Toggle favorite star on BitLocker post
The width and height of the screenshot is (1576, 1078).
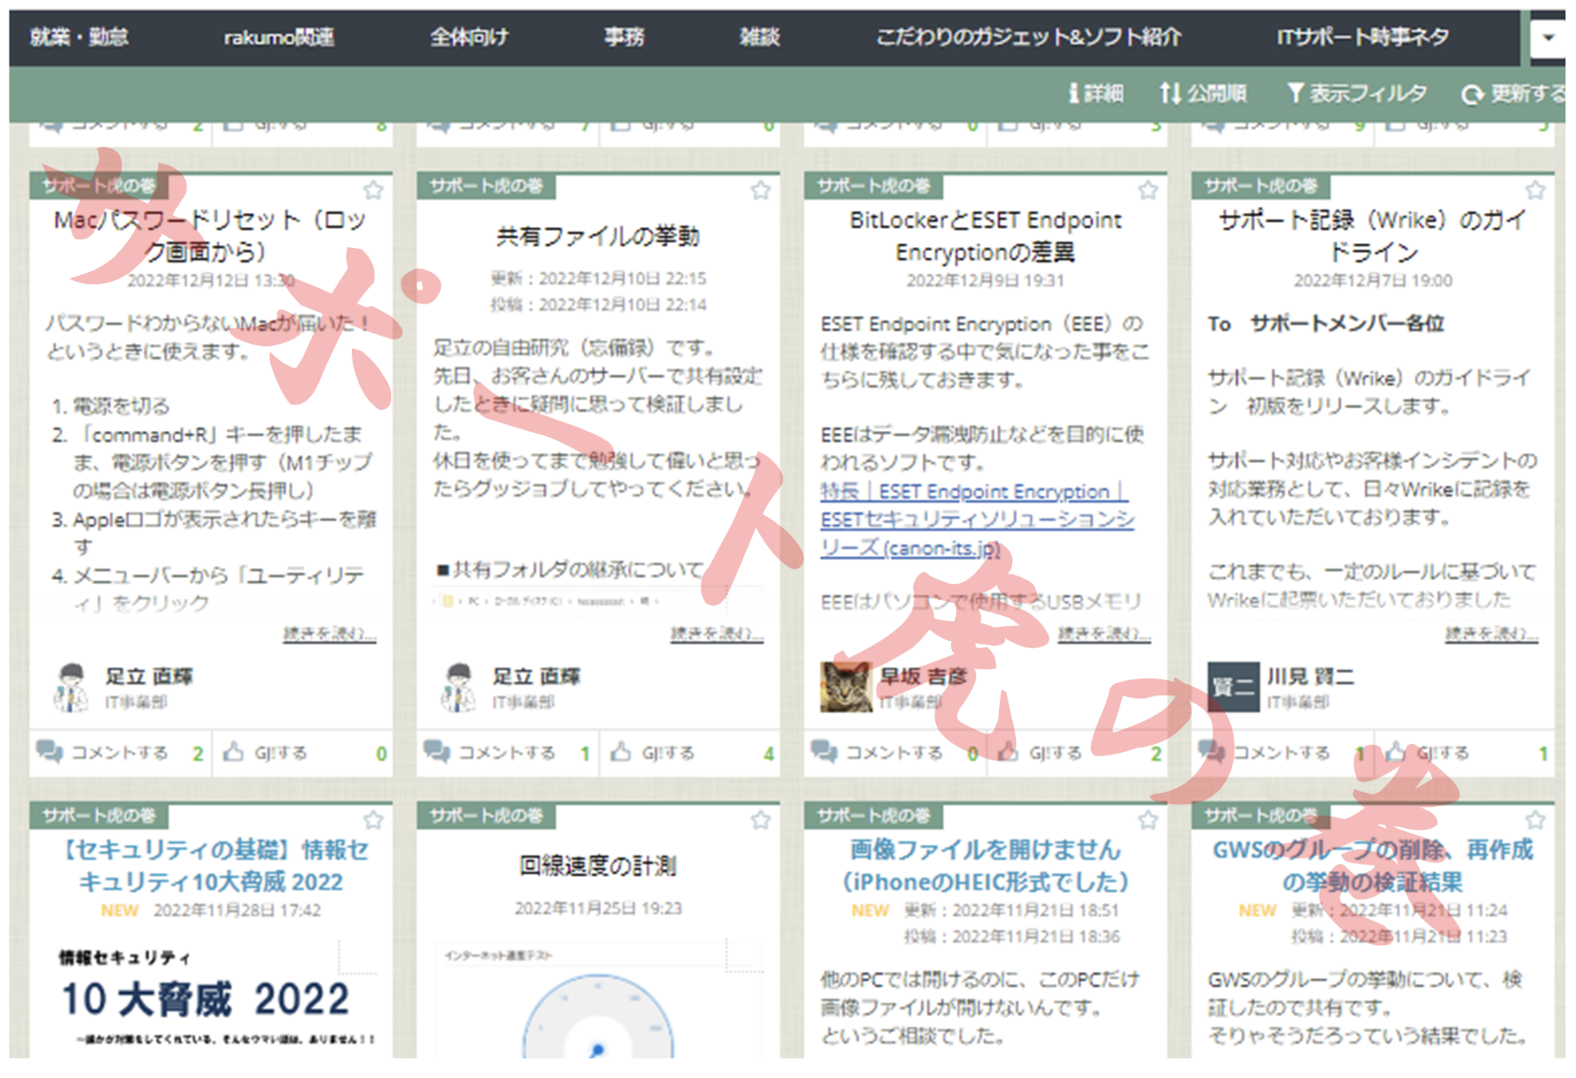(1148, 191)
